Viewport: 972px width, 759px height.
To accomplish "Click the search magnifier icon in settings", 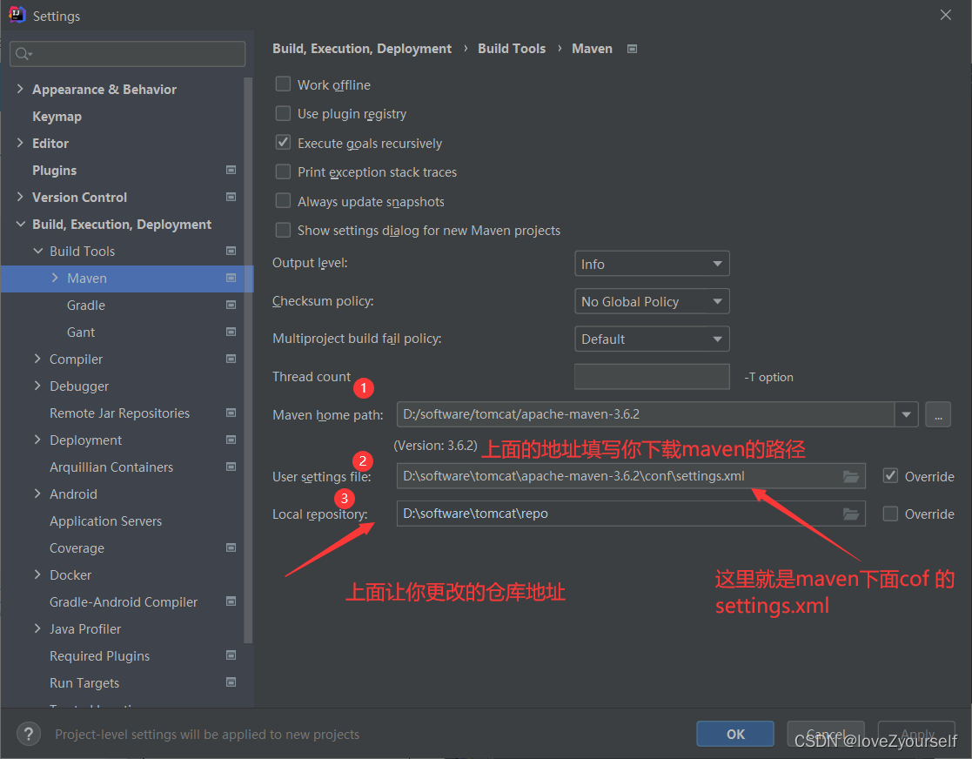I will coord(23,54).
